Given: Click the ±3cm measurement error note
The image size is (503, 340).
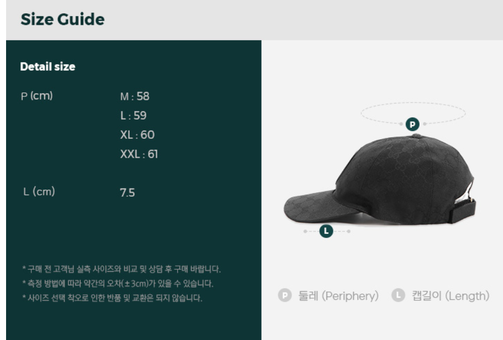Looking at the screenshot, I should [118, 283].
